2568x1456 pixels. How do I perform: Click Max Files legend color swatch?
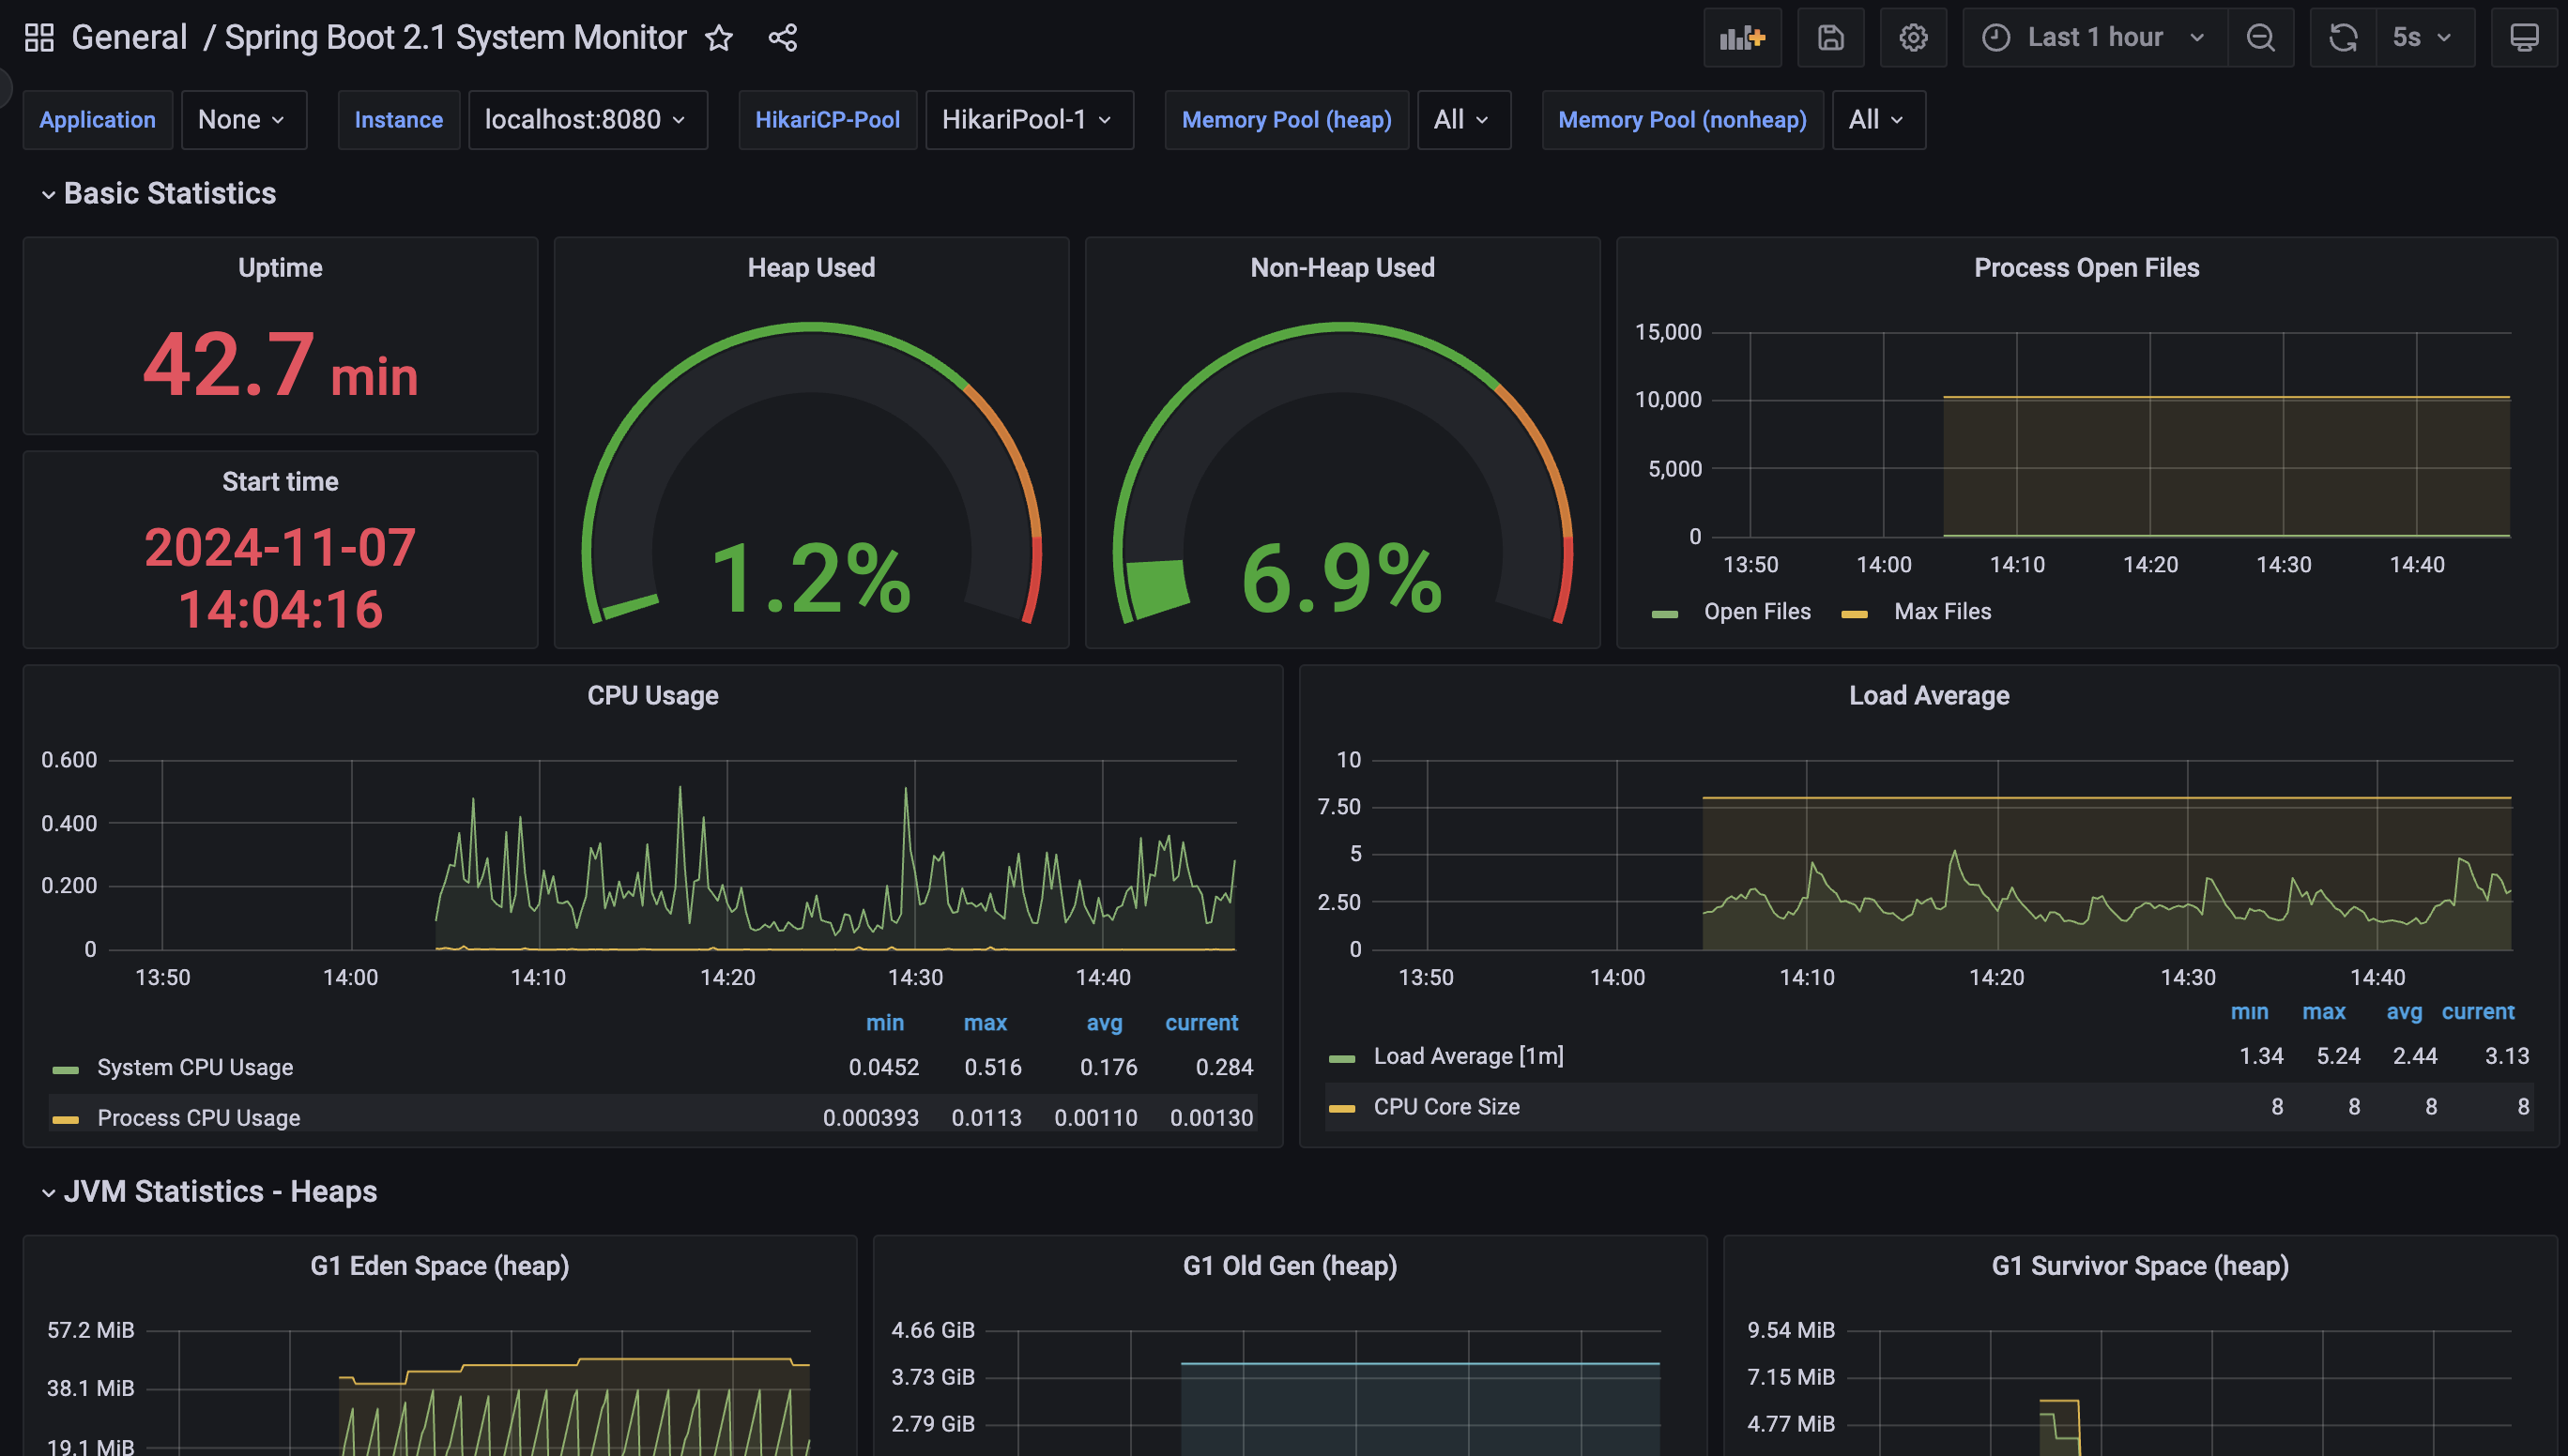1854,613
